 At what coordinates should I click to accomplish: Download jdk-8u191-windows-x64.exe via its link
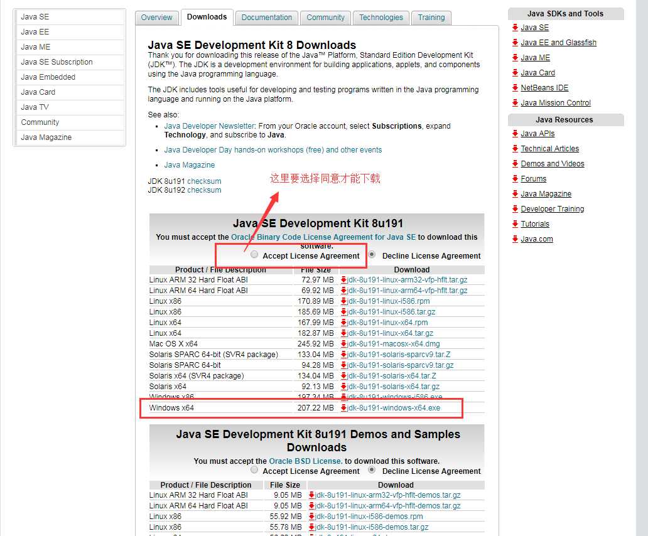pos(394,408)
